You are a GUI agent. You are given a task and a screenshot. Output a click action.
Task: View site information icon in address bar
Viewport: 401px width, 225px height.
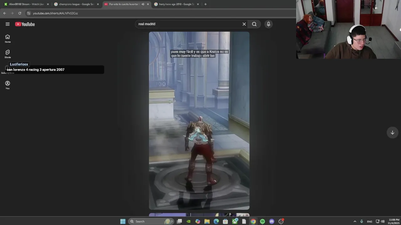click(x=29, y=13)
